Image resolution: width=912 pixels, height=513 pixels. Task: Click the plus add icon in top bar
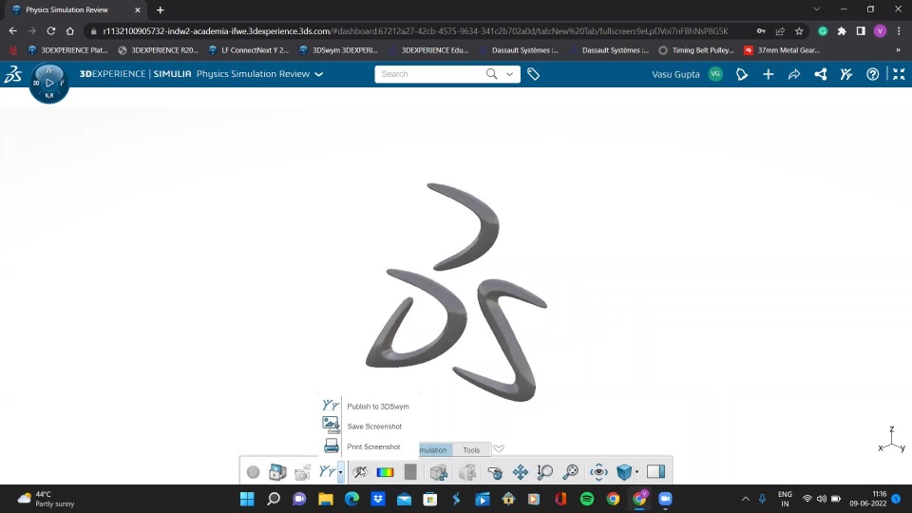pos(768,74)
